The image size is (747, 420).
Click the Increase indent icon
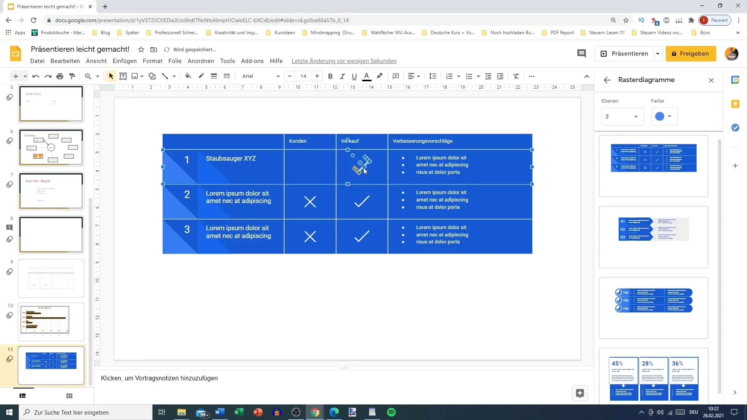click(500, 76)
